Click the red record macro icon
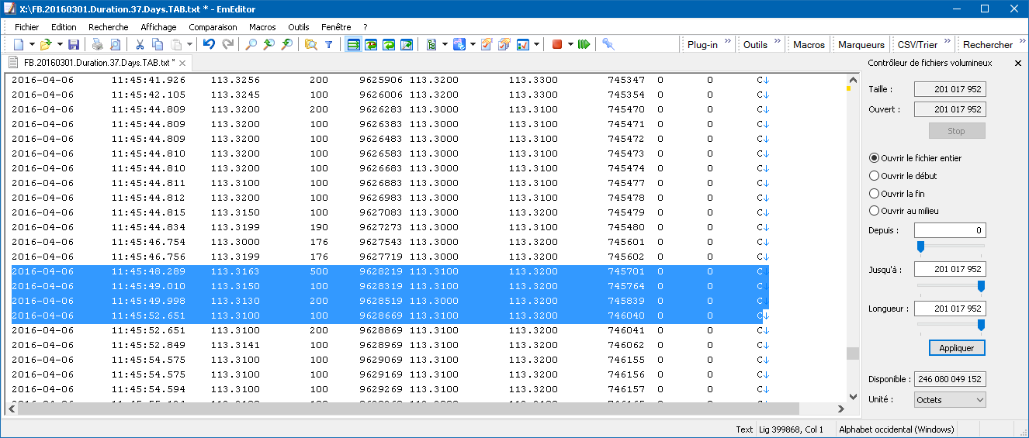 [x=556, y=45]
